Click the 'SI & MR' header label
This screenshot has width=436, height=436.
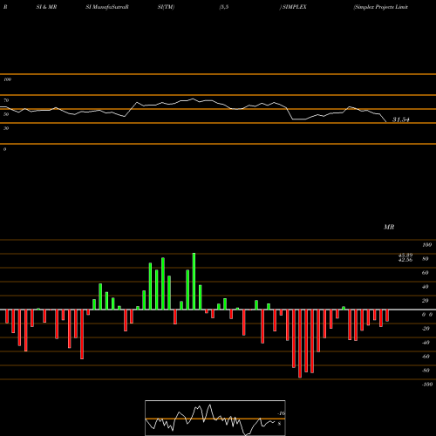coord(46,7)
